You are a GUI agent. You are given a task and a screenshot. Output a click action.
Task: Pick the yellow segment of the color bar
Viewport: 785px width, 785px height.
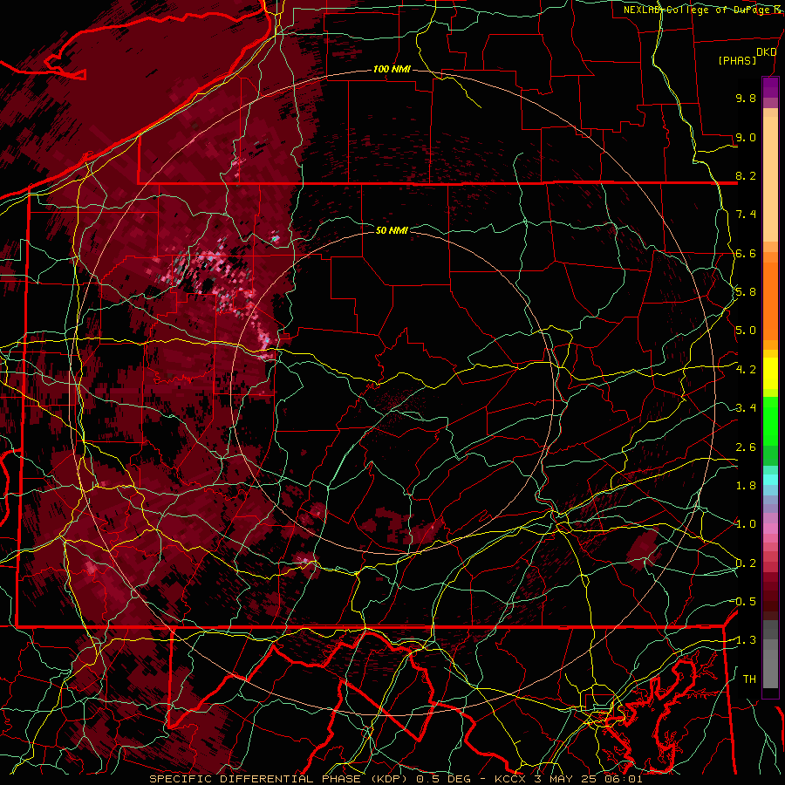(x=770, y=373)
